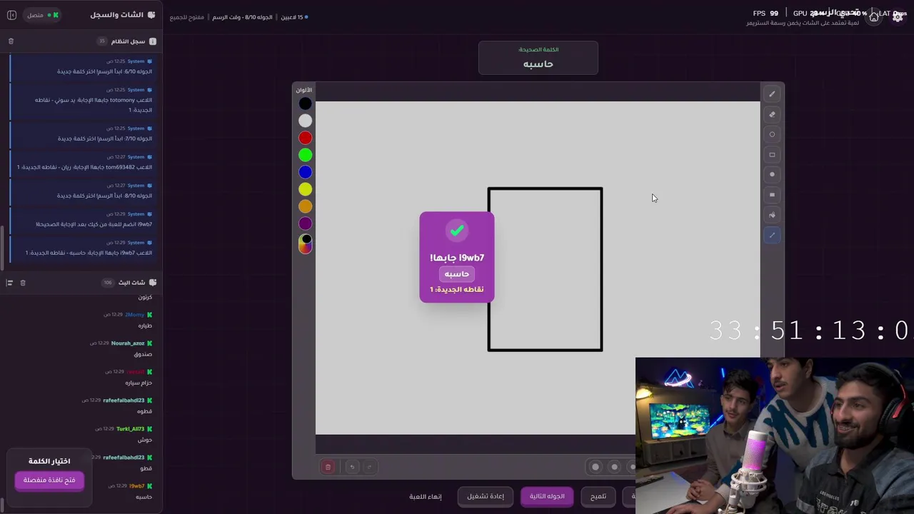
Task: Click حاسبه word chip in winner popup
Action: tap(457, 274)
